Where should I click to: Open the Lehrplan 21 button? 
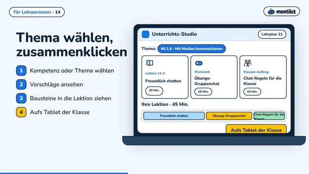[x=272, y=34]
